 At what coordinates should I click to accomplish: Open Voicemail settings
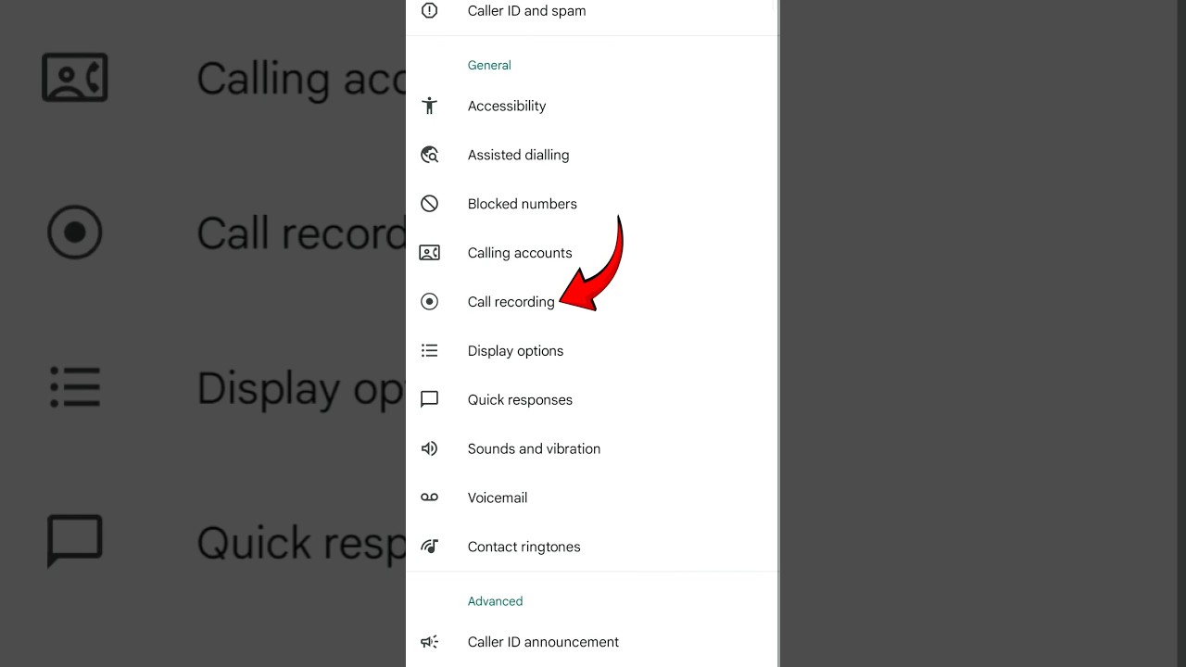coord(498,497)
